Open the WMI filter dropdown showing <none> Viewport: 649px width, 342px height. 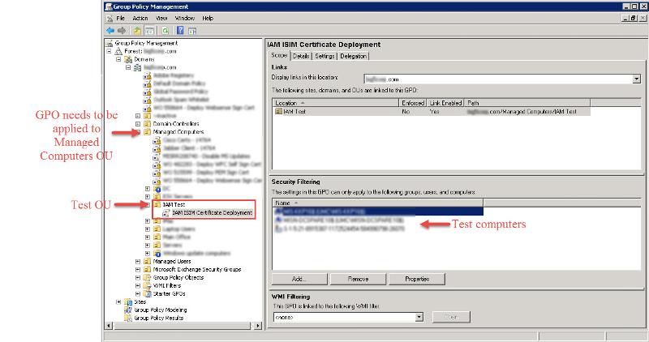pyautogui.click(x=419, y=317)
